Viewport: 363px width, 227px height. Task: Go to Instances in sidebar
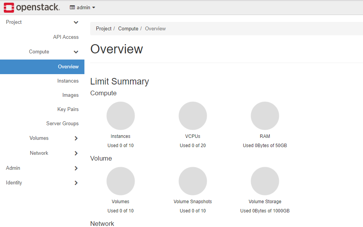[x=68, y=81]
